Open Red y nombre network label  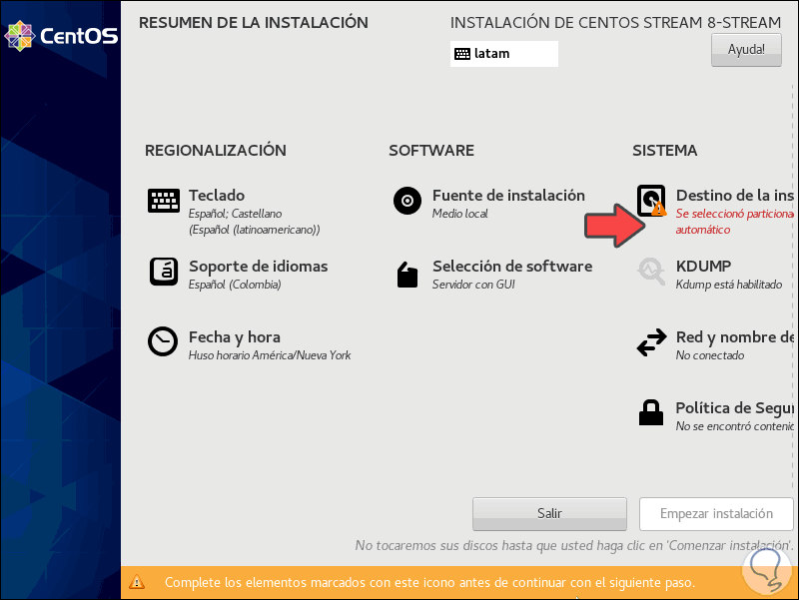pyautogui.click(x=734, y=337)
